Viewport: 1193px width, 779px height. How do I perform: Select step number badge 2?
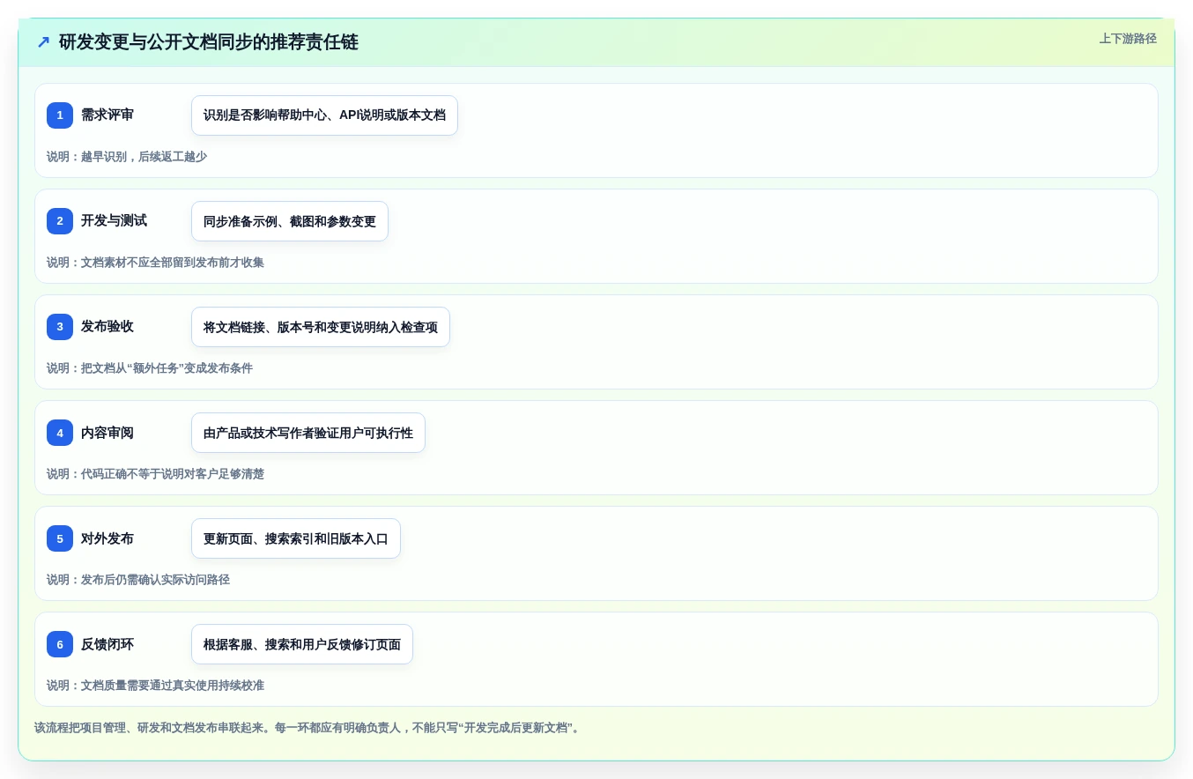click(60, 221)
